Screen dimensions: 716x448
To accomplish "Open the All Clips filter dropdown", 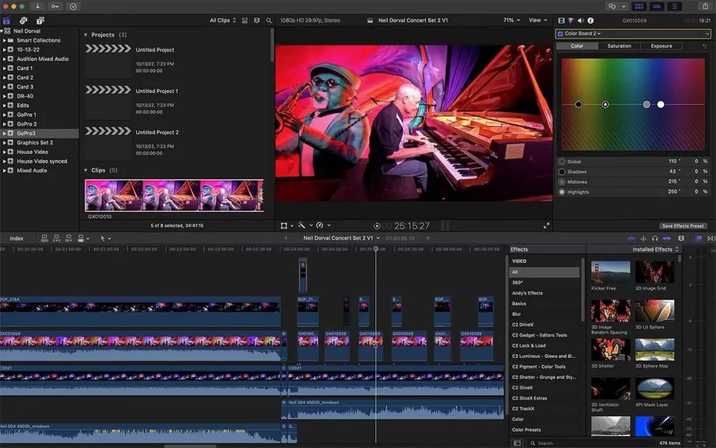I will pyautogui.click(x=223, y=20).
